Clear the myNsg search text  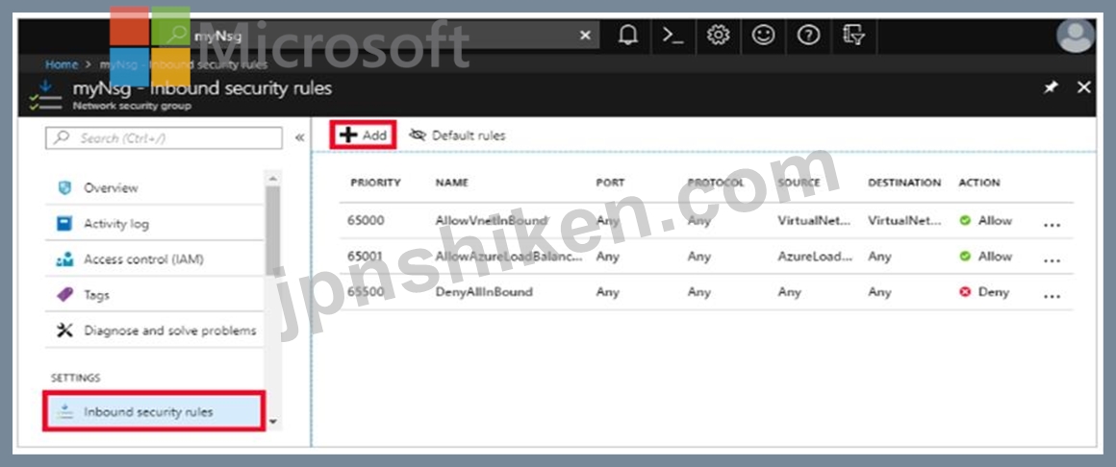tap(585, 35)
